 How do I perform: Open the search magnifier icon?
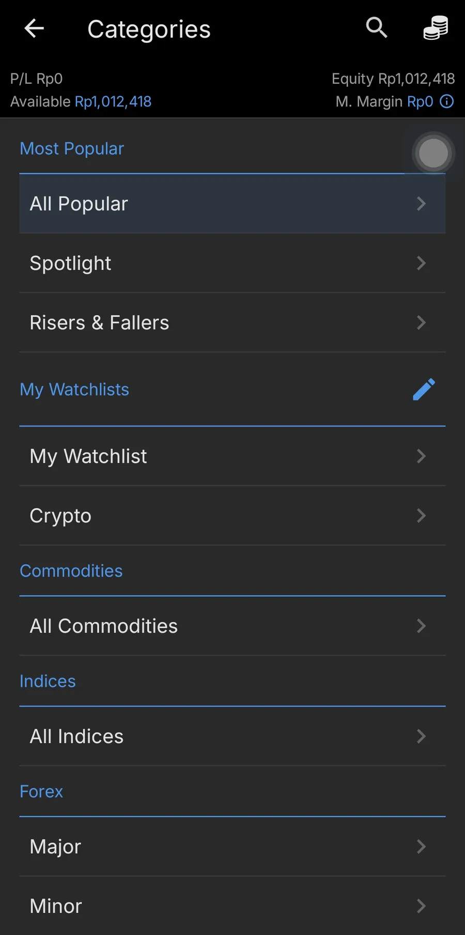coord(377,27)
